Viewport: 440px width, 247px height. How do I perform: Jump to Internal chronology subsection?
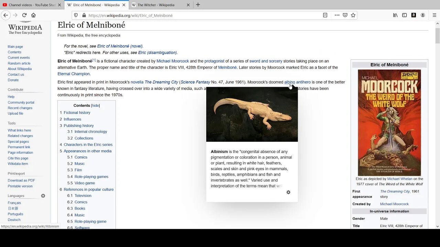click(91, 132)
